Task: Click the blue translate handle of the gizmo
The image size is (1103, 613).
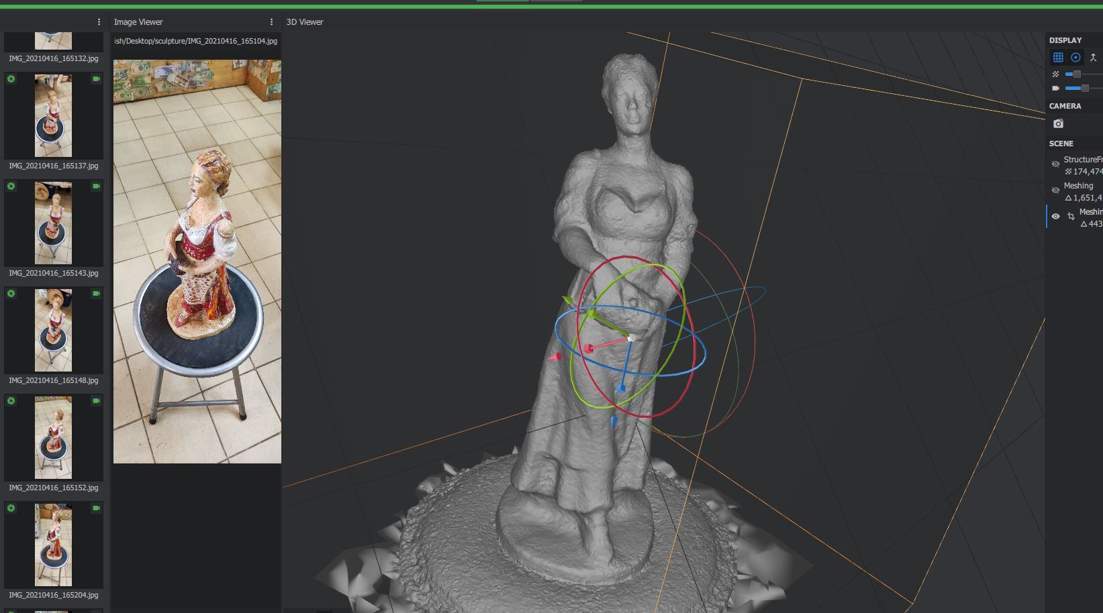Action: 614,422
